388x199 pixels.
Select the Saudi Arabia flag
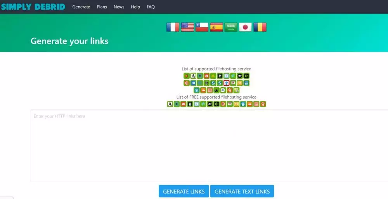tap(231, 27)
